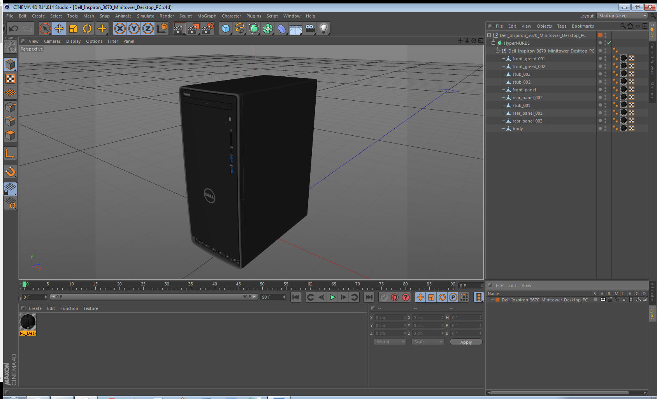Viewport: 657px width, 399px height.
Task: Toggle snapping magnet icon
Action: tap(10, 171)
